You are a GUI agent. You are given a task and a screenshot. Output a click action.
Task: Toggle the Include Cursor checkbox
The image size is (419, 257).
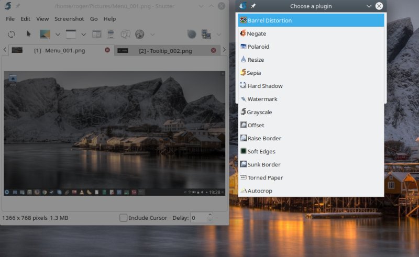pyautogui.click(x=123, y=218)
